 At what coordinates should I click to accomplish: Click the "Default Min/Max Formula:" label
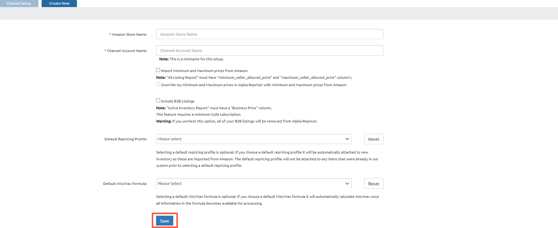coord(125,184)
